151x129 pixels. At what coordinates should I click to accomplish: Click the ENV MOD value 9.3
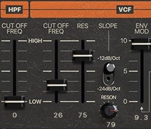[x=141, y=117]
